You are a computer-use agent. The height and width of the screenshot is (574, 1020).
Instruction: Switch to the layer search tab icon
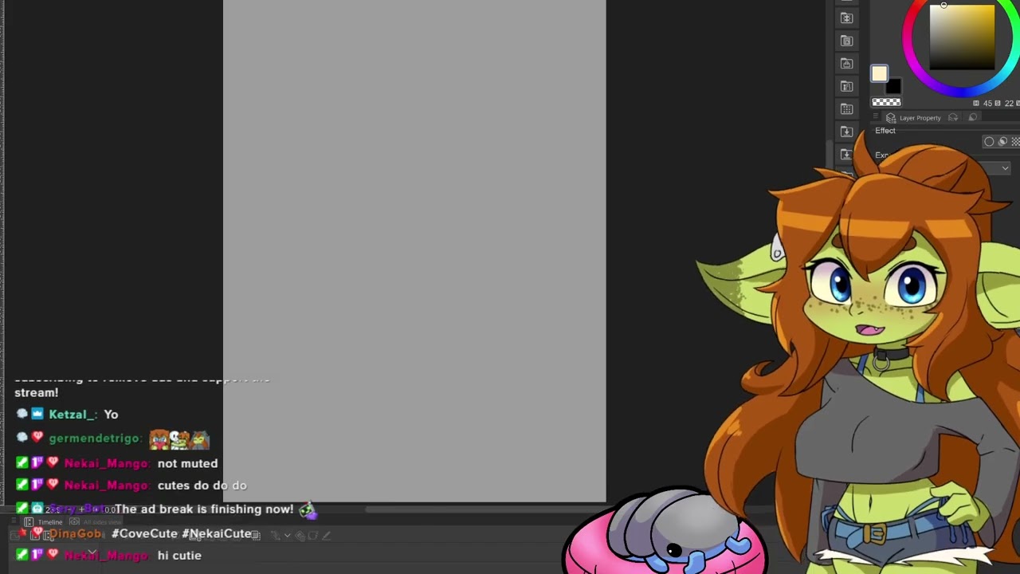point(953,118)
